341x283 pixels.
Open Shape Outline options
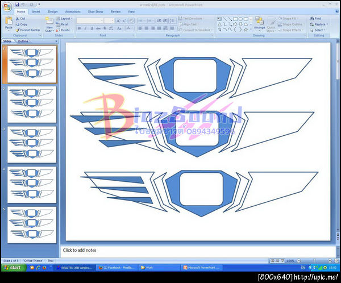pos(291,24)
